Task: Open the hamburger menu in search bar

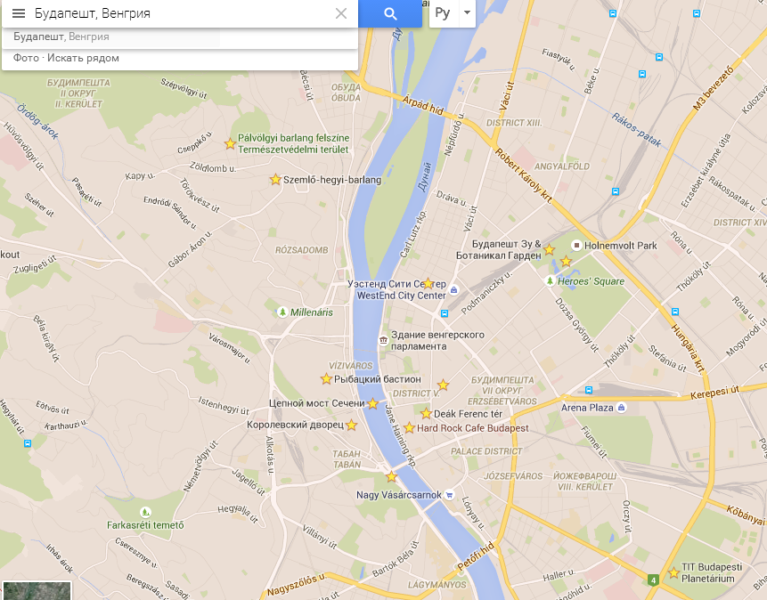Action: pos(19,13)
